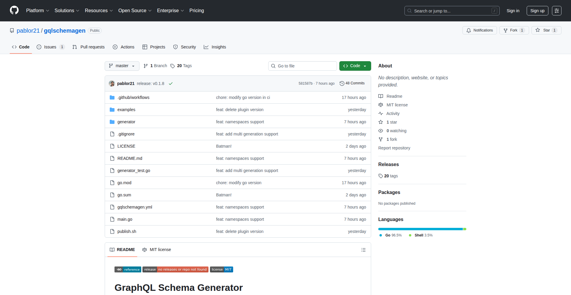
Task: Open the generator_test.go file link
Action: tap(134, 171)
